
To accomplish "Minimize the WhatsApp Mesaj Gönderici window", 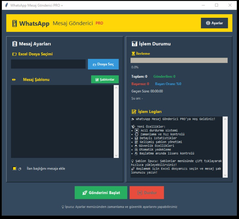I will coord(203,5).
